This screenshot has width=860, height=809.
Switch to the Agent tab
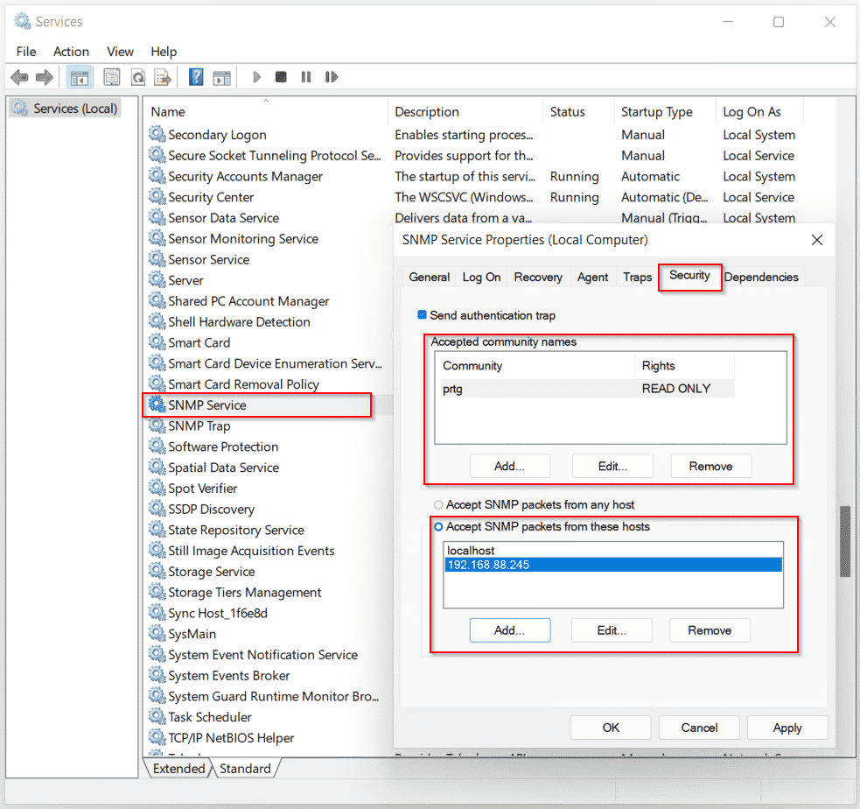(x=592, y=278)
